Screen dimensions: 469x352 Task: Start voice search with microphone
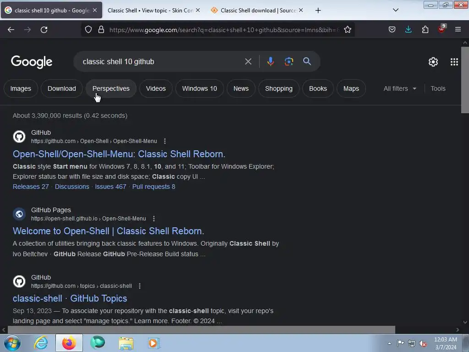point(270,61)
